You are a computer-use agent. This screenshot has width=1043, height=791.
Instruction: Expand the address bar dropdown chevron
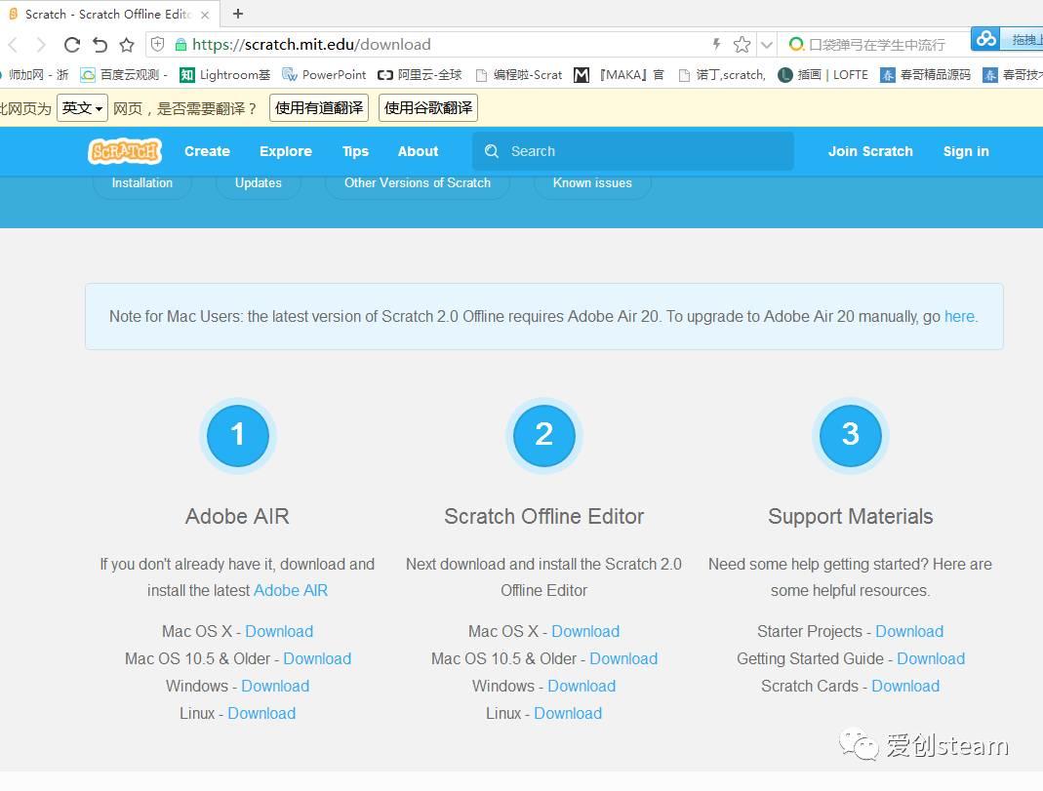[x=767, y=45]
